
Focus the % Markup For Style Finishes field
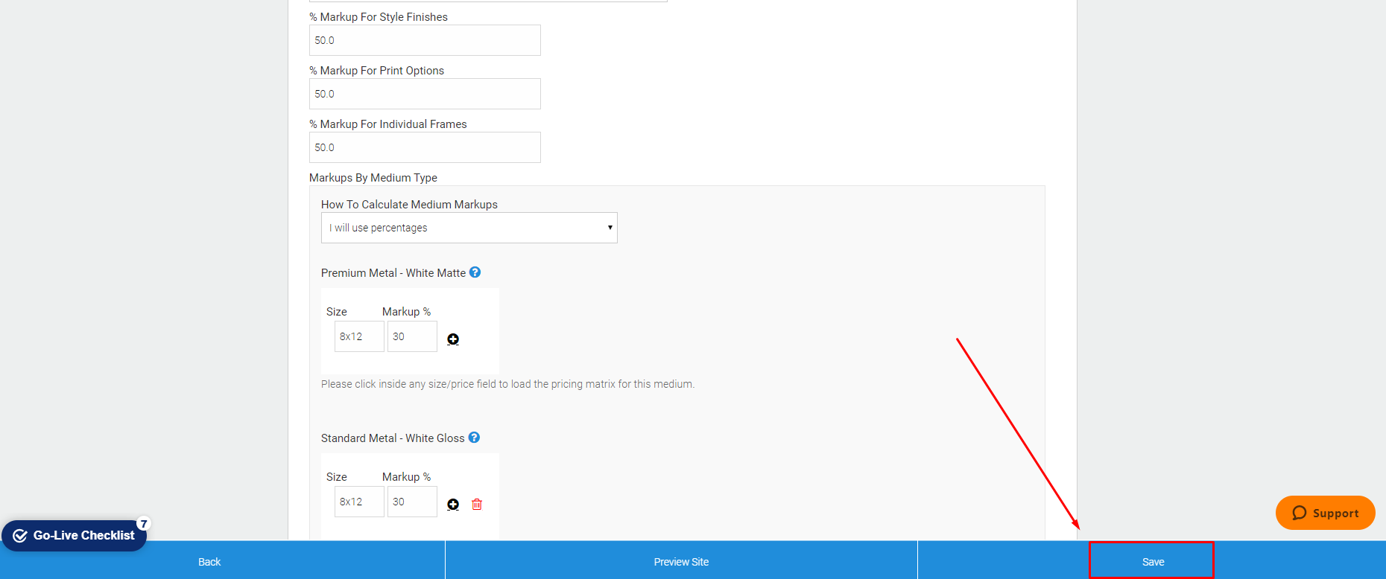click(x=425, y=40)
